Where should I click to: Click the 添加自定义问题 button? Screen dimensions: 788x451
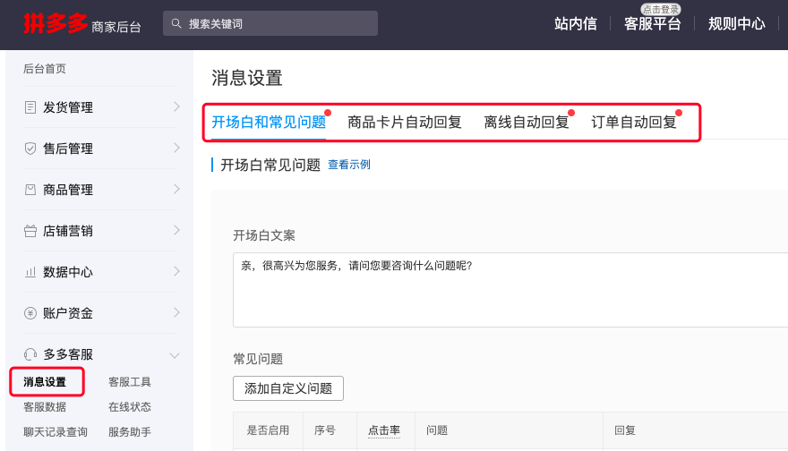288,388
